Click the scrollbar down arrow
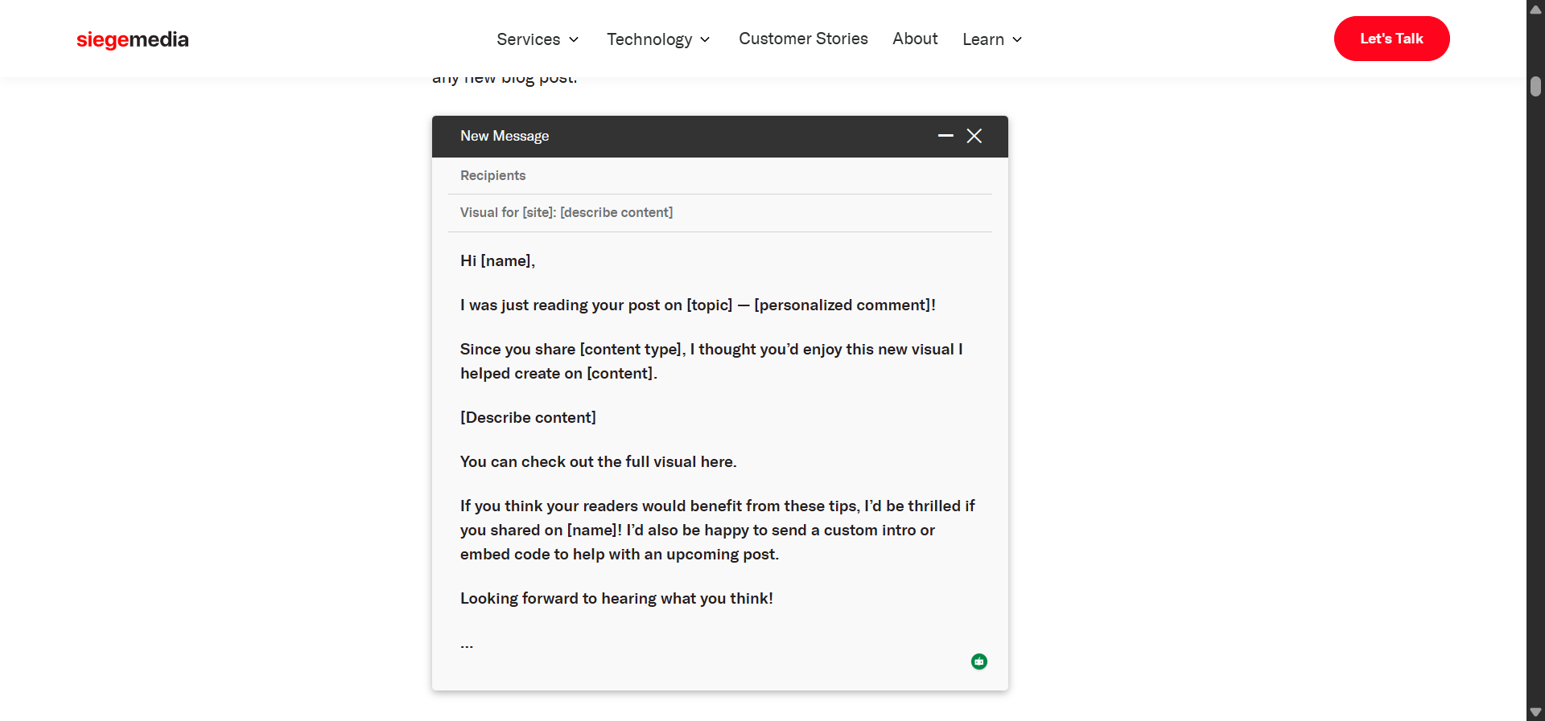 pos(1535,712)
